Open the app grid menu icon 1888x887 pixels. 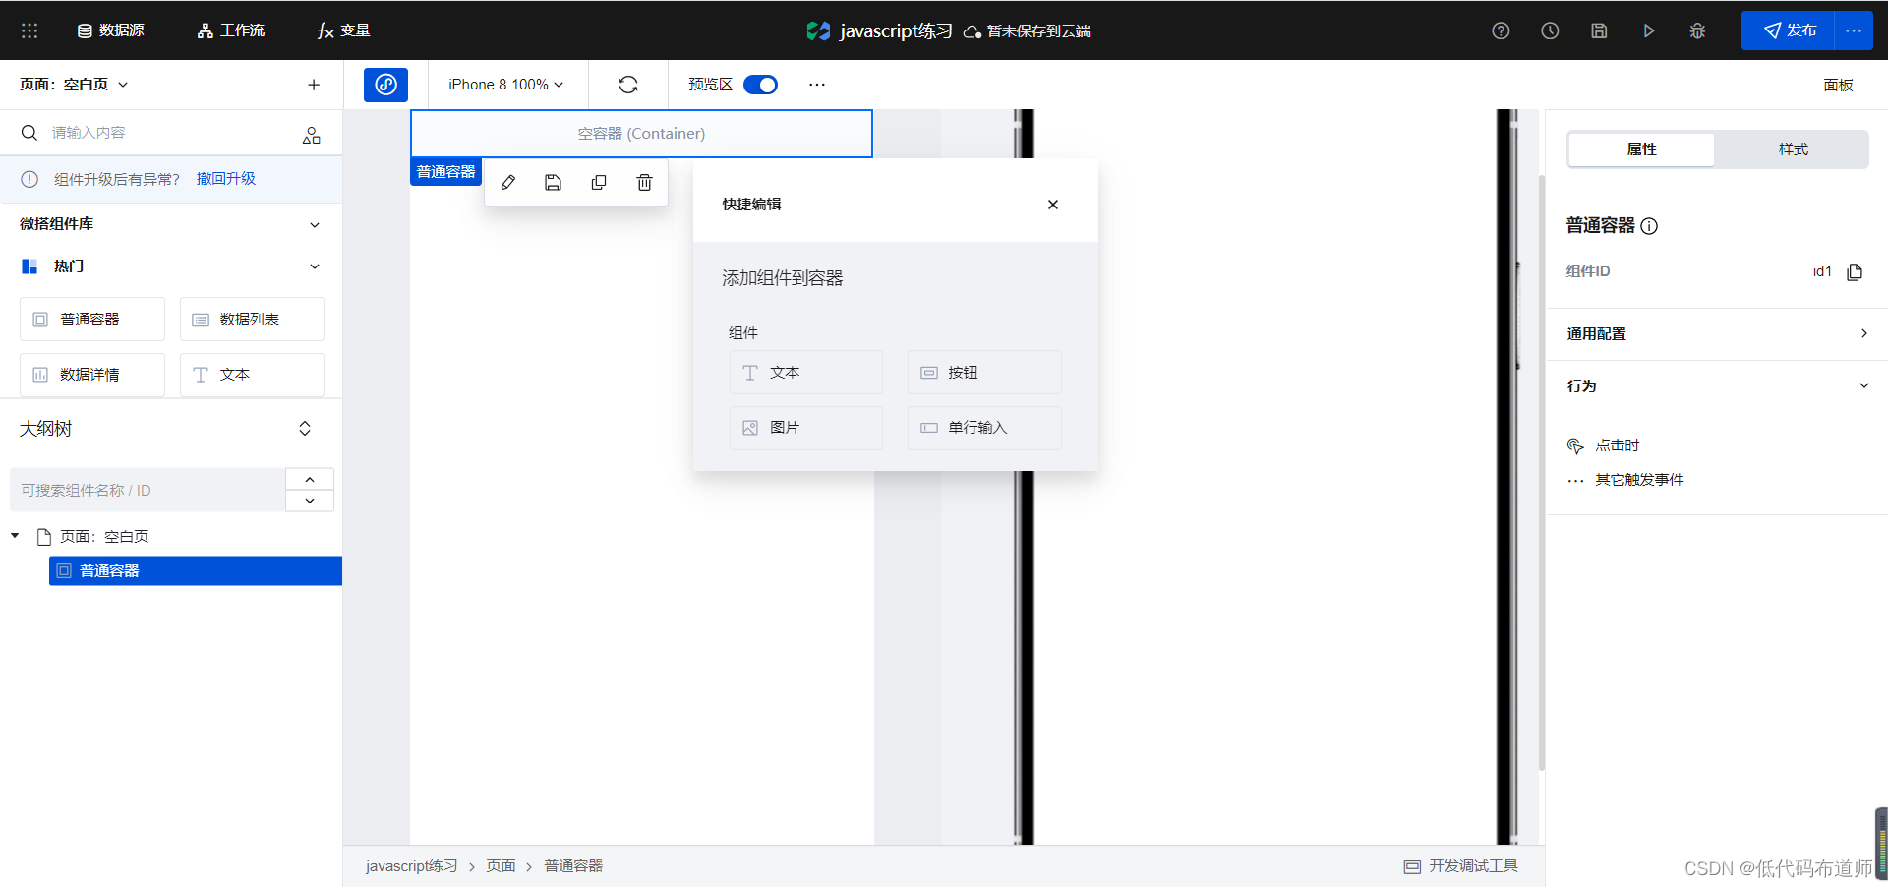pyautogui.click(x=29, y=30)
